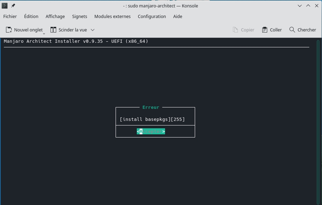The height and width of the screenshot is (205, 322).
Task: Click the Coller toolbar button
Action: click(272, 30)
